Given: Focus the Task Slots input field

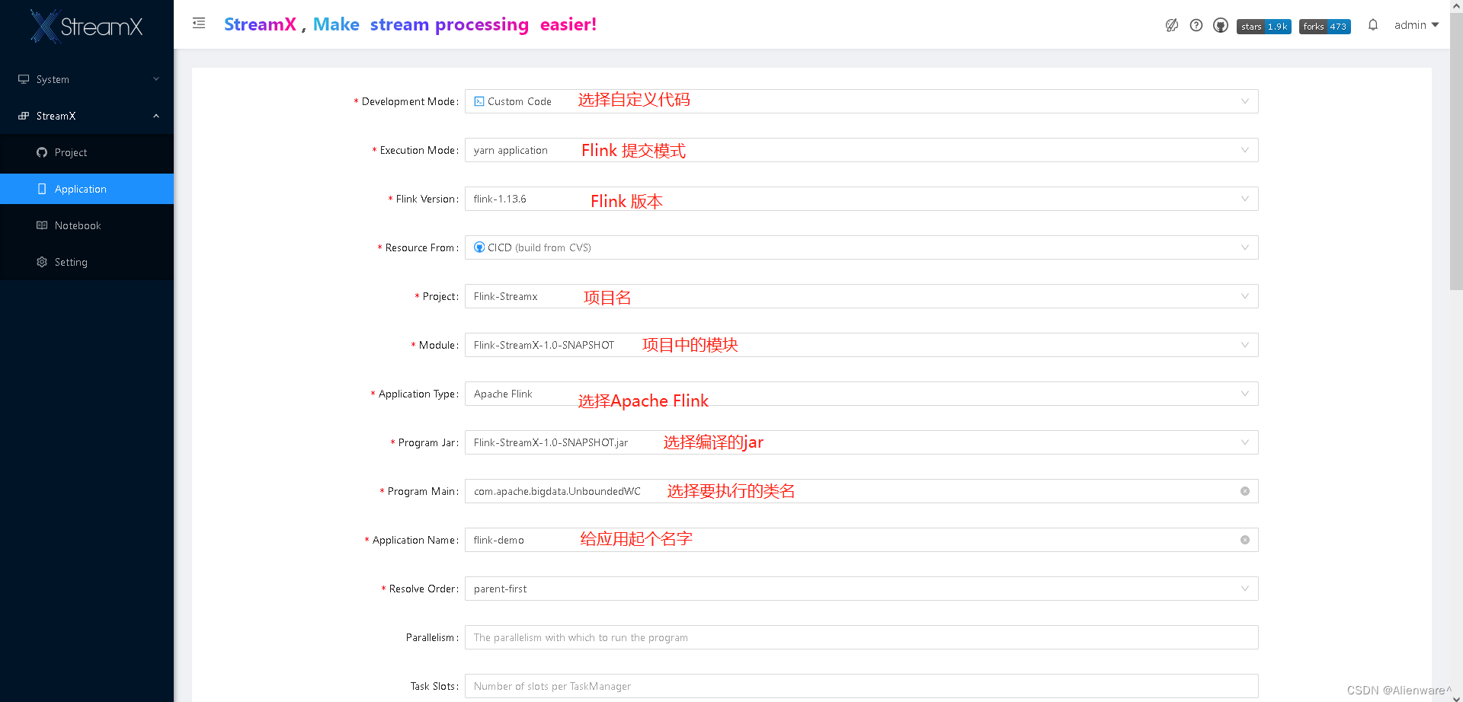Looking at the screenshot, I should (861, 686).
